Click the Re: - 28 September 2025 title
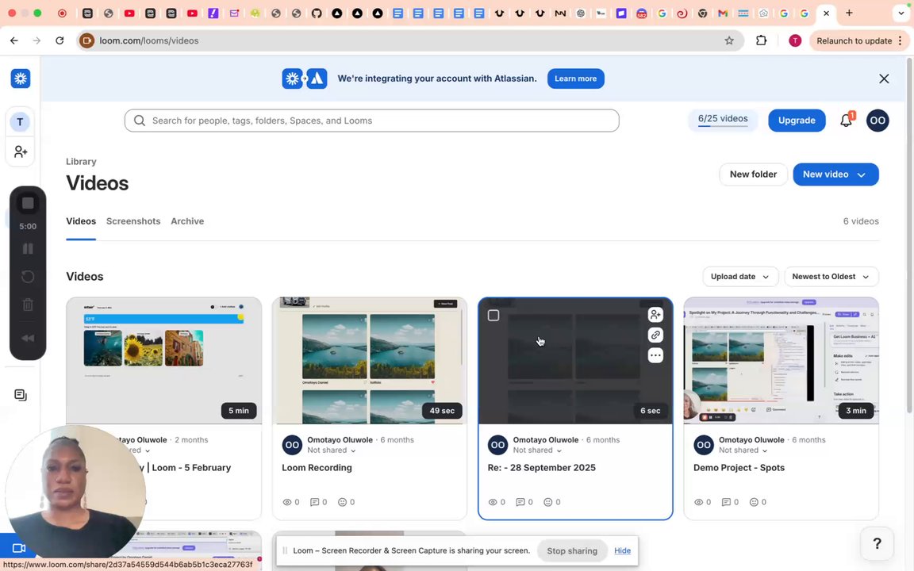This screenshot has width=914, height=571. (542, 468)
